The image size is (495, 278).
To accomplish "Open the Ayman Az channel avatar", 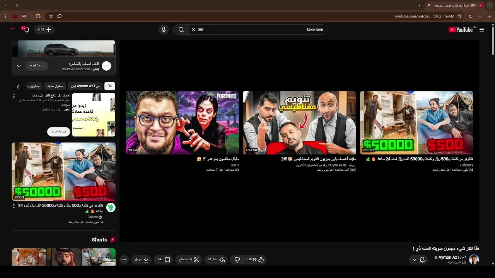I will pyautogui.click(x=474, y=259).
